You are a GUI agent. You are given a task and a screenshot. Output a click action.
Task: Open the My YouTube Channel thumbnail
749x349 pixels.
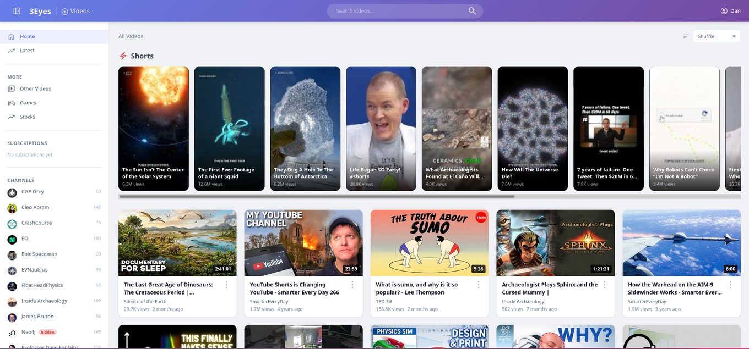tap(303, 243)
